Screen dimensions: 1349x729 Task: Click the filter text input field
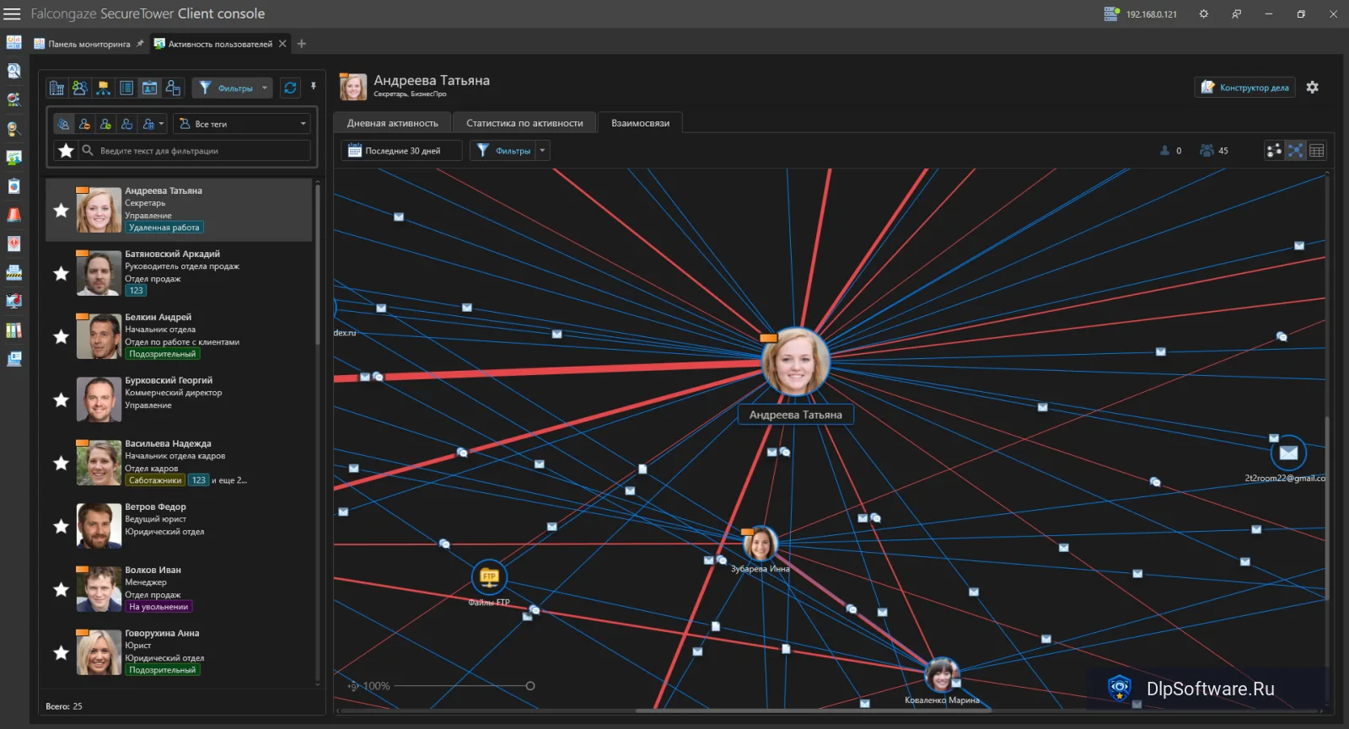click(195, 151)
